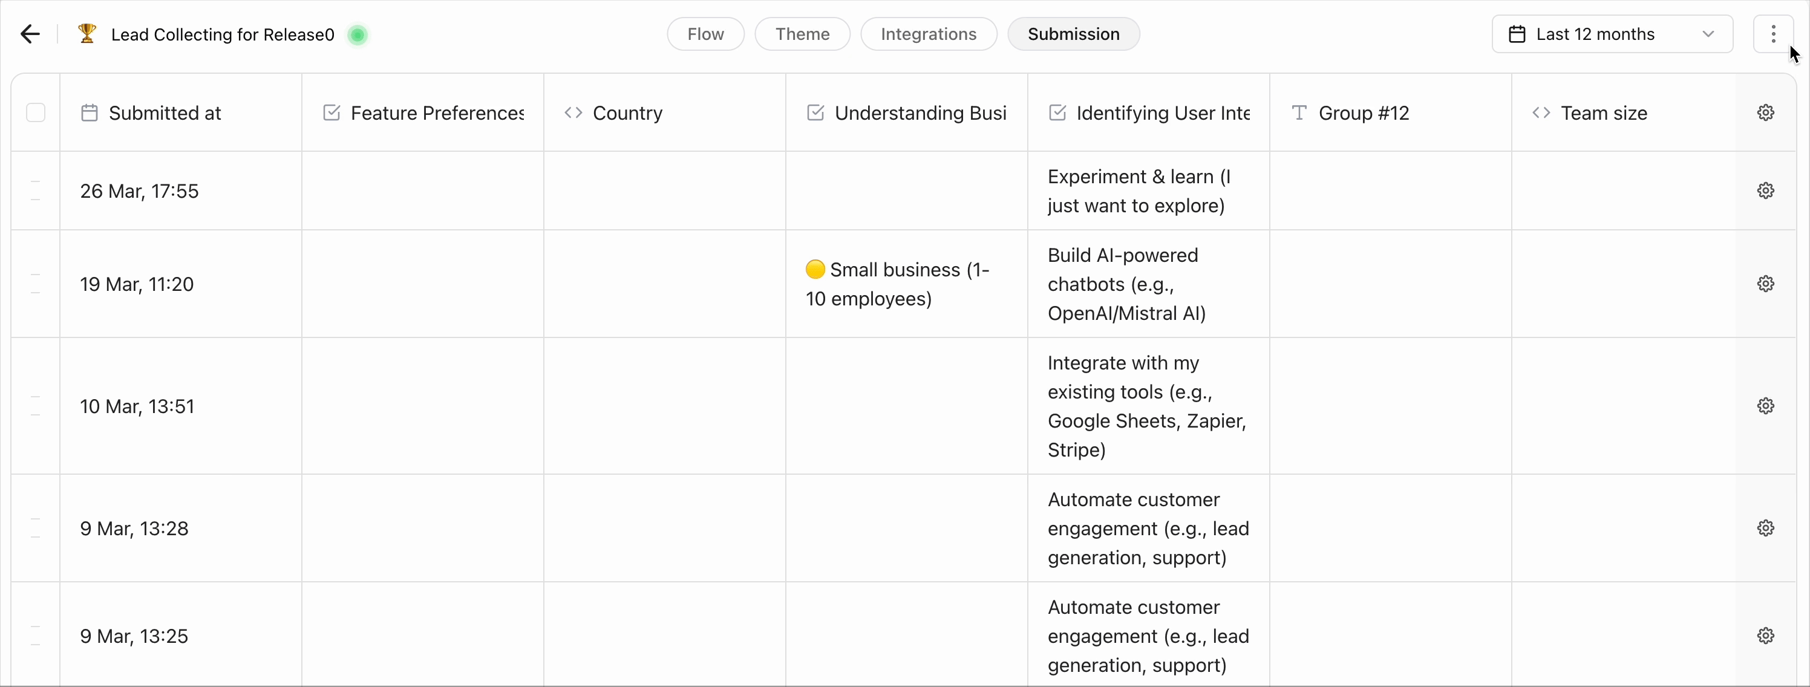
Task: Open the three-dot more options menu
Action: point(1772,34)
